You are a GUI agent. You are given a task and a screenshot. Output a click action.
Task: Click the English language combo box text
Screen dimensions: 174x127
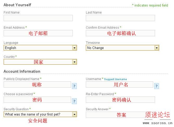point(11,48)
